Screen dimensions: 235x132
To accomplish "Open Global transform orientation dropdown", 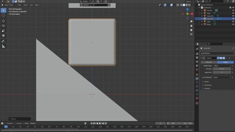I will [x=85, y=1].
